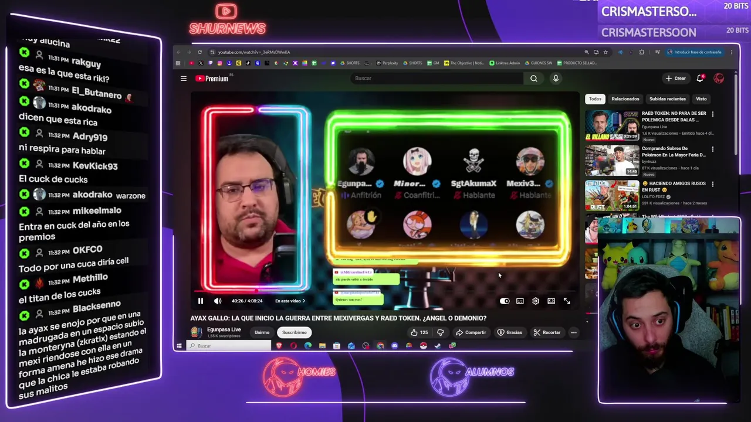Seek using the red video progress bar

(385, 291)
